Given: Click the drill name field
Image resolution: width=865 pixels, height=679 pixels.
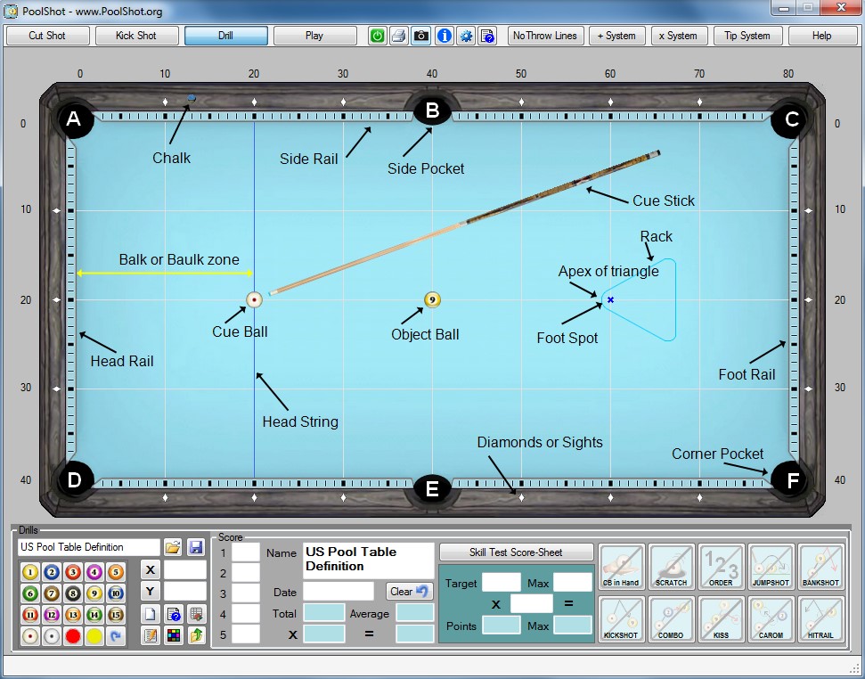Looking at the screenshot, I should (89, 547).
